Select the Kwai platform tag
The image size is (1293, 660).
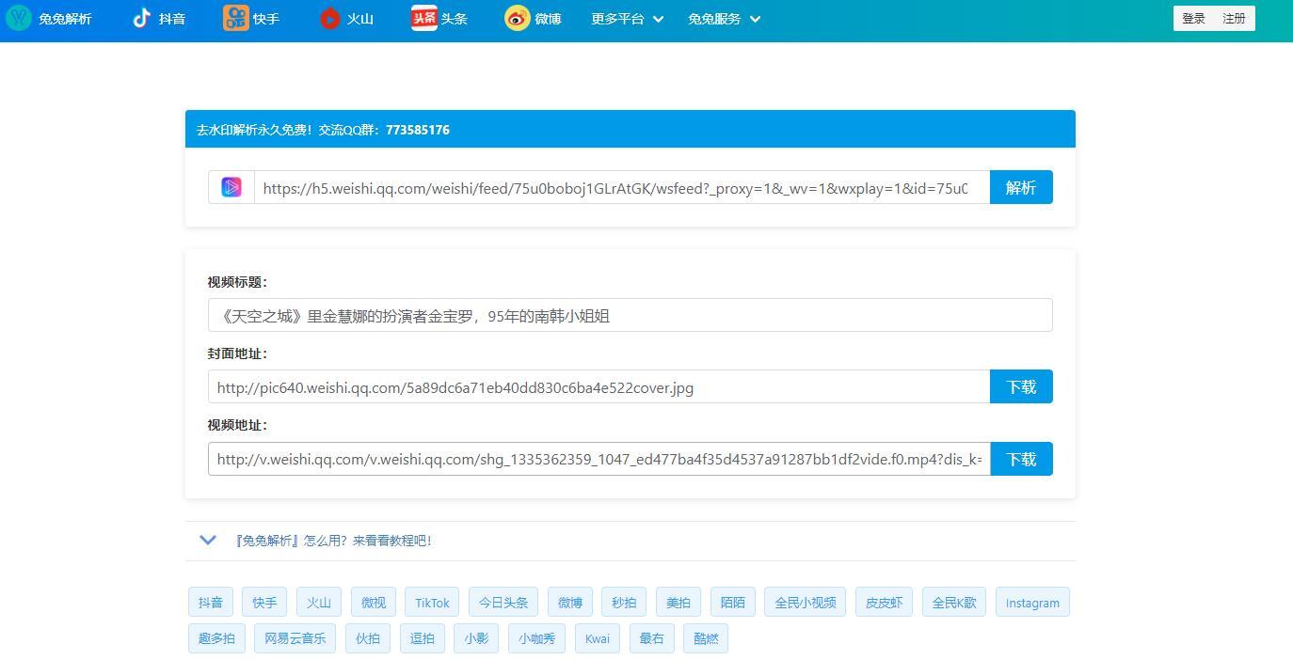[x=598, y=638]
